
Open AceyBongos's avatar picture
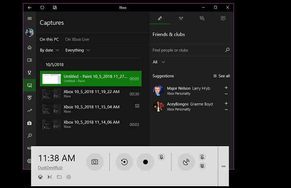point(159,107)
